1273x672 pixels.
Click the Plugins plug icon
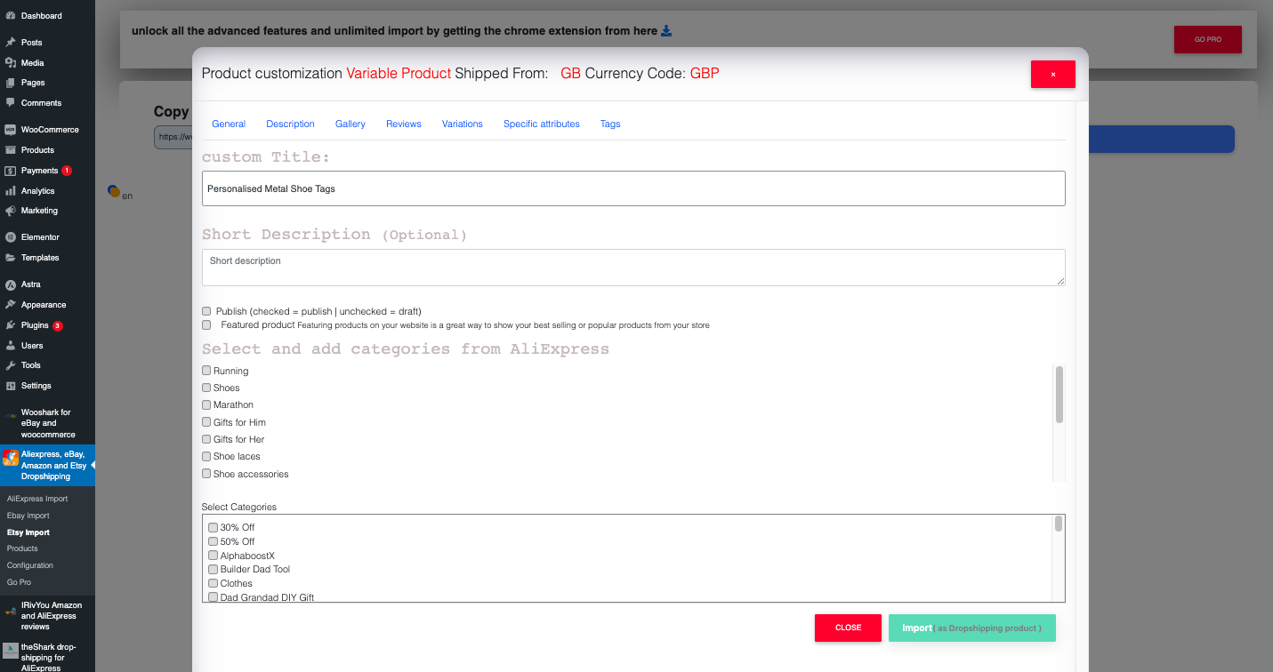[11, 325]
